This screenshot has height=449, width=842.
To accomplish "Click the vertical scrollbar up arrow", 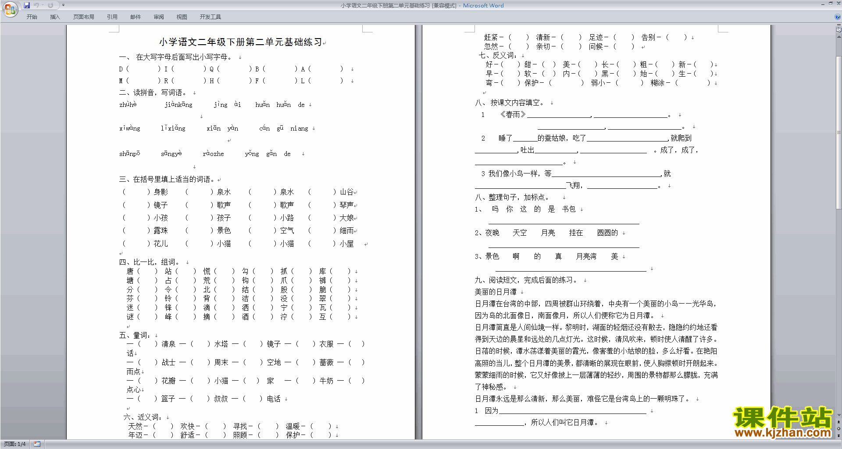I will click(x=839, y=37).
